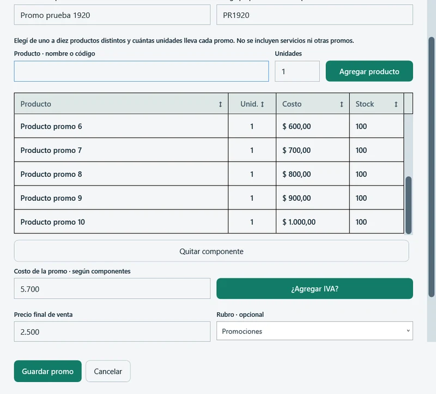436x394 pixels.
Task: Sort by Stock column arrow
Action: (x=396, y=104)
